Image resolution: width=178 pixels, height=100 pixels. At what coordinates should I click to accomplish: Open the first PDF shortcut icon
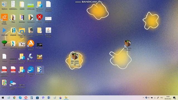click(x=4, y=69)
